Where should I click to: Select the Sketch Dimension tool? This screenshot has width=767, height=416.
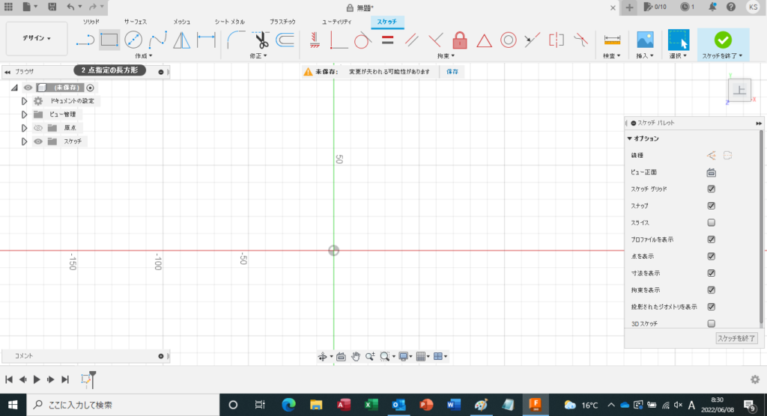(x=206, y=40)
